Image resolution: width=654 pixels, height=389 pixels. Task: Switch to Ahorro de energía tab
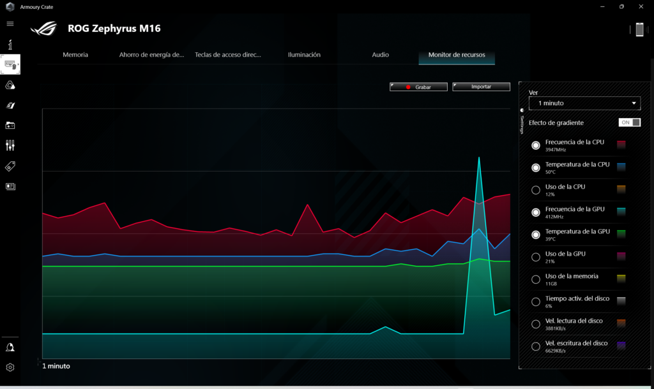click(x=151, y=55)
